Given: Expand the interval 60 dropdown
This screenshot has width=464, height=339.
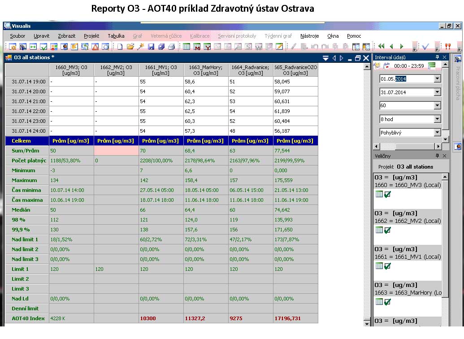Looking at the screenshot, I should (438, 105).
